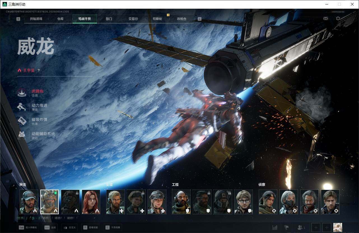Viewport: 359px width, 233px height.
Task: Click the 突击 class label
Action: 23,185
